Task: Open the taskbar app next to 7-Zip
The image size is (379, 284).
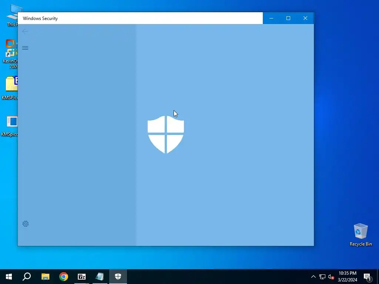Action: (x=100, y=277)
